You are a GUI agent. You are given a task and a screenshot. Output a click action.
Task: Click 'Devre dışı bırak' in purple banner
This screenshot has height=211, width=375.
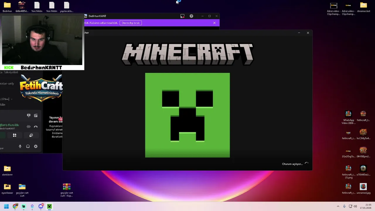[131, 23]
